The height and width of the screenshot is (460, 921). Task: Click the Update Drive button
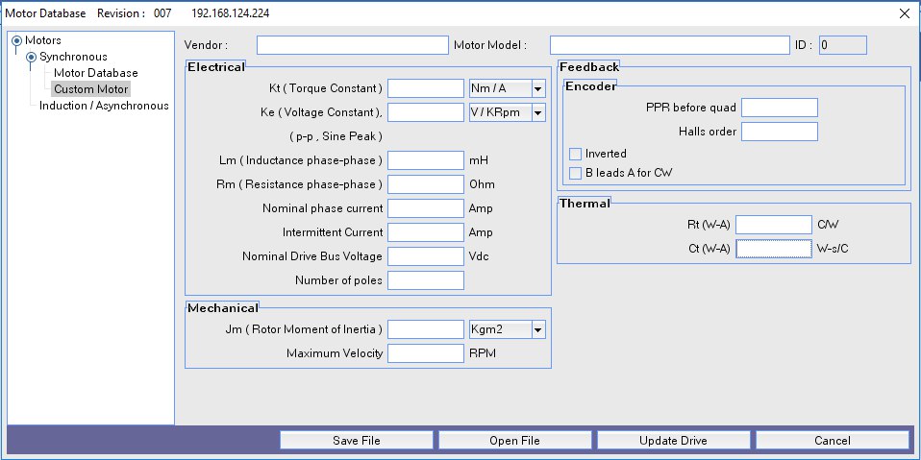[x=673, y=441]
